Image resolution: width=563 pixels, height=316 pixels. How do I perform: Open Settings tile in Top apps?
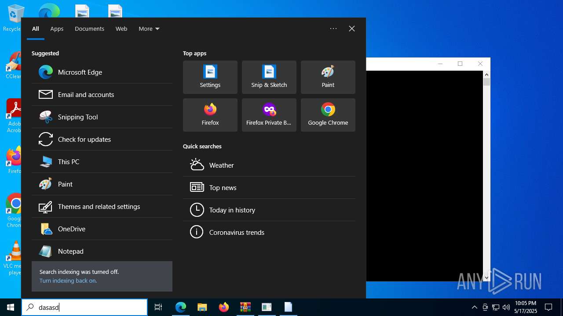point(210,77)
